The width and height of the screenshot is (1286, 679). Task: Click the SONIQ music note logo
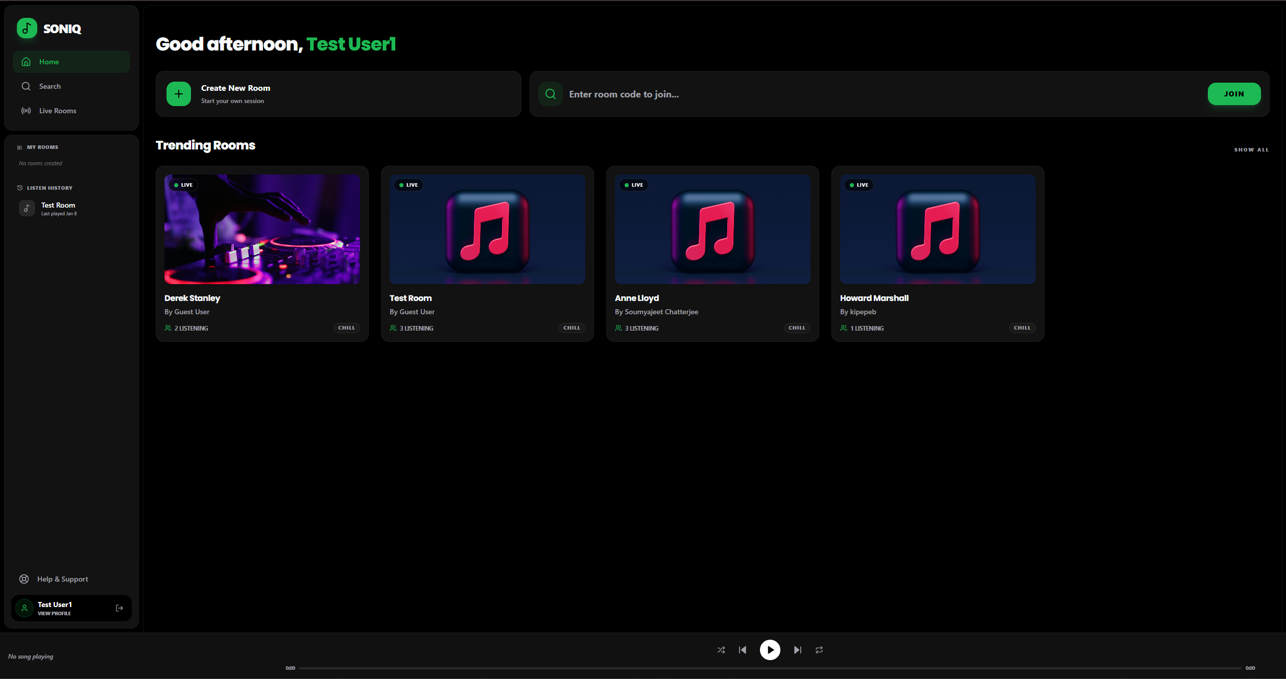(27, 29)
